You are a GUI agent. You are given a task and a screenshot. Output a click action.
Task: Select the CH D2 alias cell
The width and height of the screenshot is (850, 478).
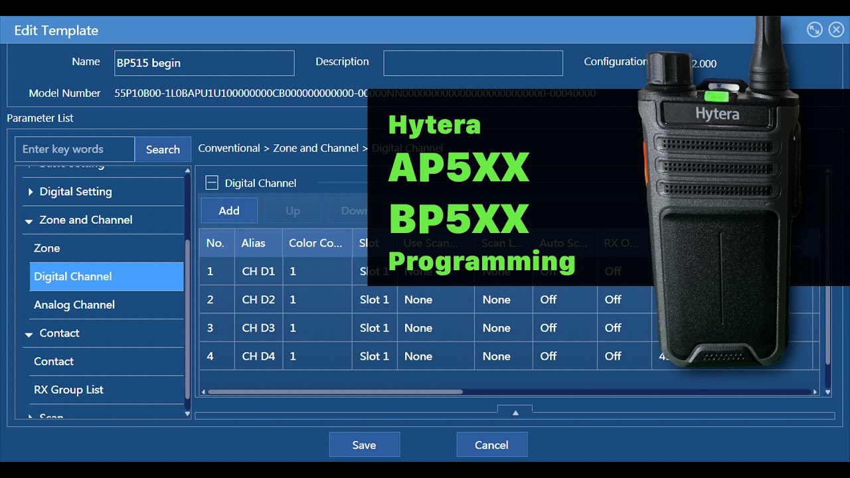(259, 299)
